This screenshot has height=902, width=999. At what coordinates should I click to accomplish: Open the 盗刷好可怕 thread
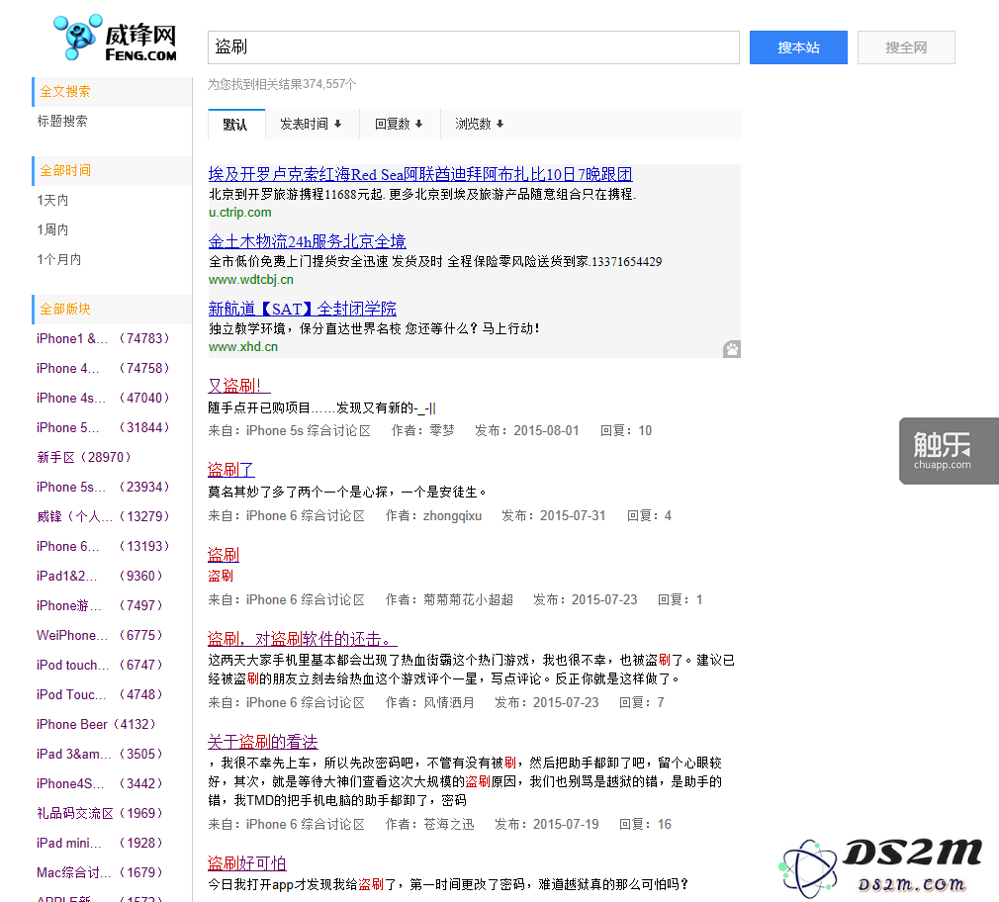pyautogui.click(x=247, y=863)
